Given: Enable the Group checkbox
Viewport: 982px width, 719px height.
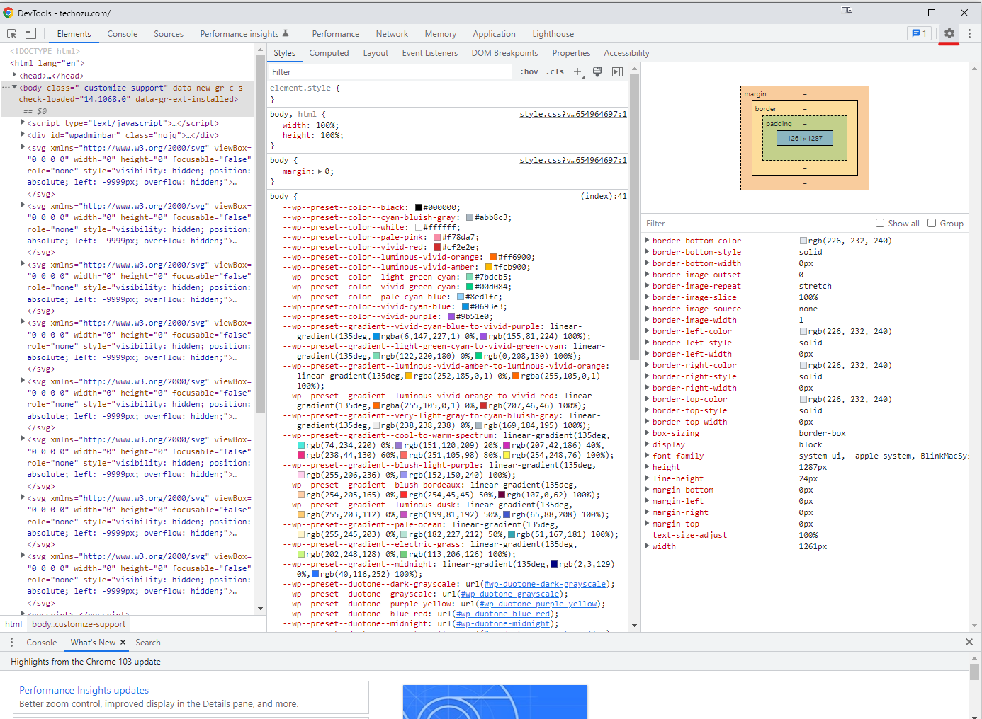Looking at the screenshot, I should (x=933, y=223).
